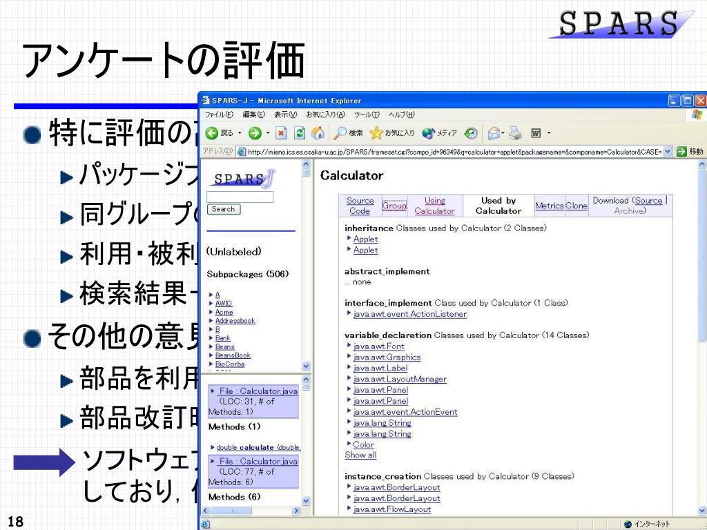The height and width of the screenshot is (530, 707).
Task: Switch to the Group tab
Action: (x=394, y=206)
